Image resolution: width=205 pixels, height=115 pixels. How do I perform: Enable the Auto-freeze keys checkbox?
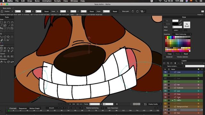[106, 108]
